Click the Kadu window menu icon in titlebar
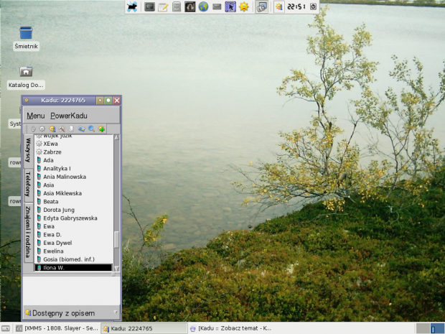 [x=27, y=100]
